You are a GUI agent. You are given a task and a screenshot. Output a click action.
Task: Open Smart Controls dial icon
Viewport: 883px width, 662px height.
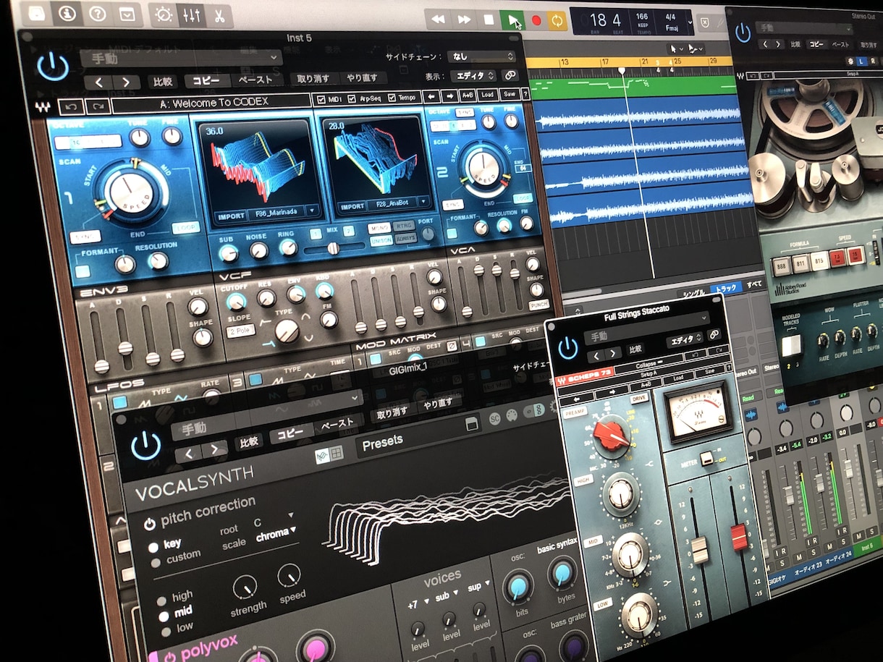click(164, 14)
